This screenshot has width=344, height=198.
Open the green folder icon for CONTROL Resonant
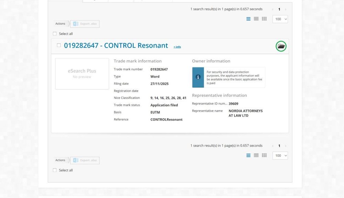[x=281, y=46]
